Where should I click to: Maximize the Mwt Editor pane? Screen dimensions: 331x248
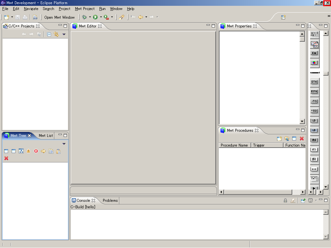point(213,26)
